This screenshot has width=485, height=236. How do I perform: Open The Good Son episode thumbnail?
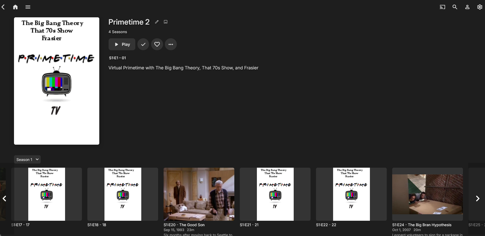tap(199, 194)
